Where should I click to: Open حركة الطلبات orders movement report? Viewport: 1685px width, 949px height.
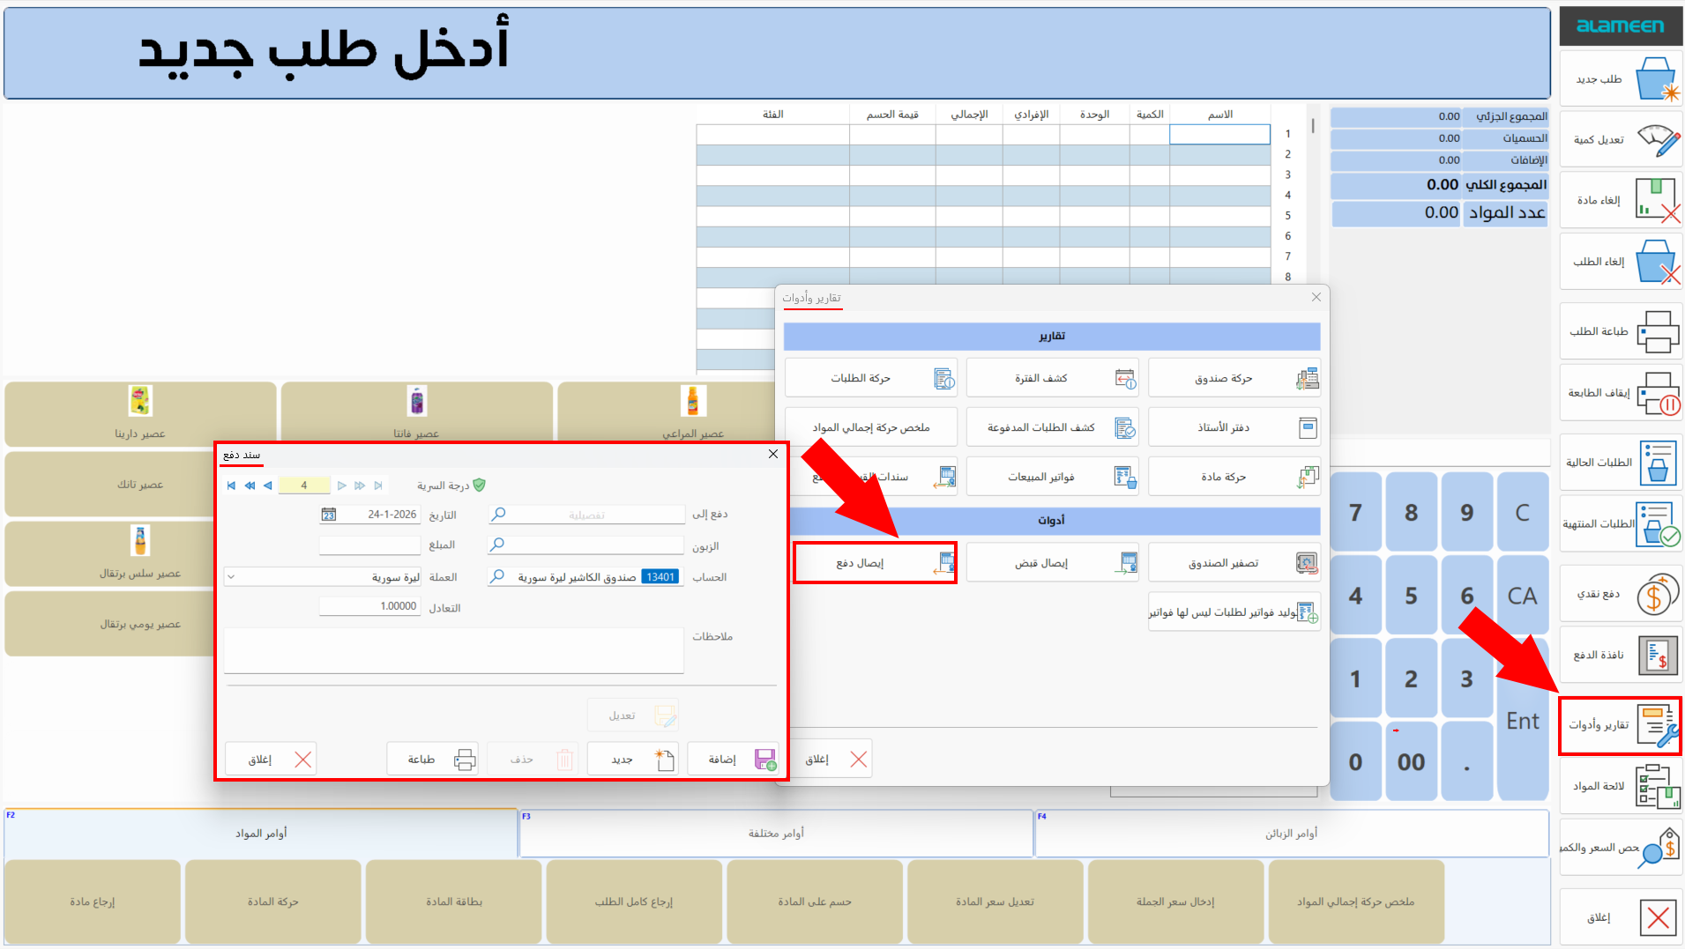click(870, 379)
